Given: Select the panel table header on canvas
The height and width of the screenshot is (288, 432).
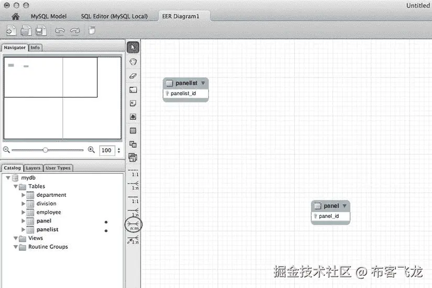Looking at the screenshot, I should tap(330, 206).
